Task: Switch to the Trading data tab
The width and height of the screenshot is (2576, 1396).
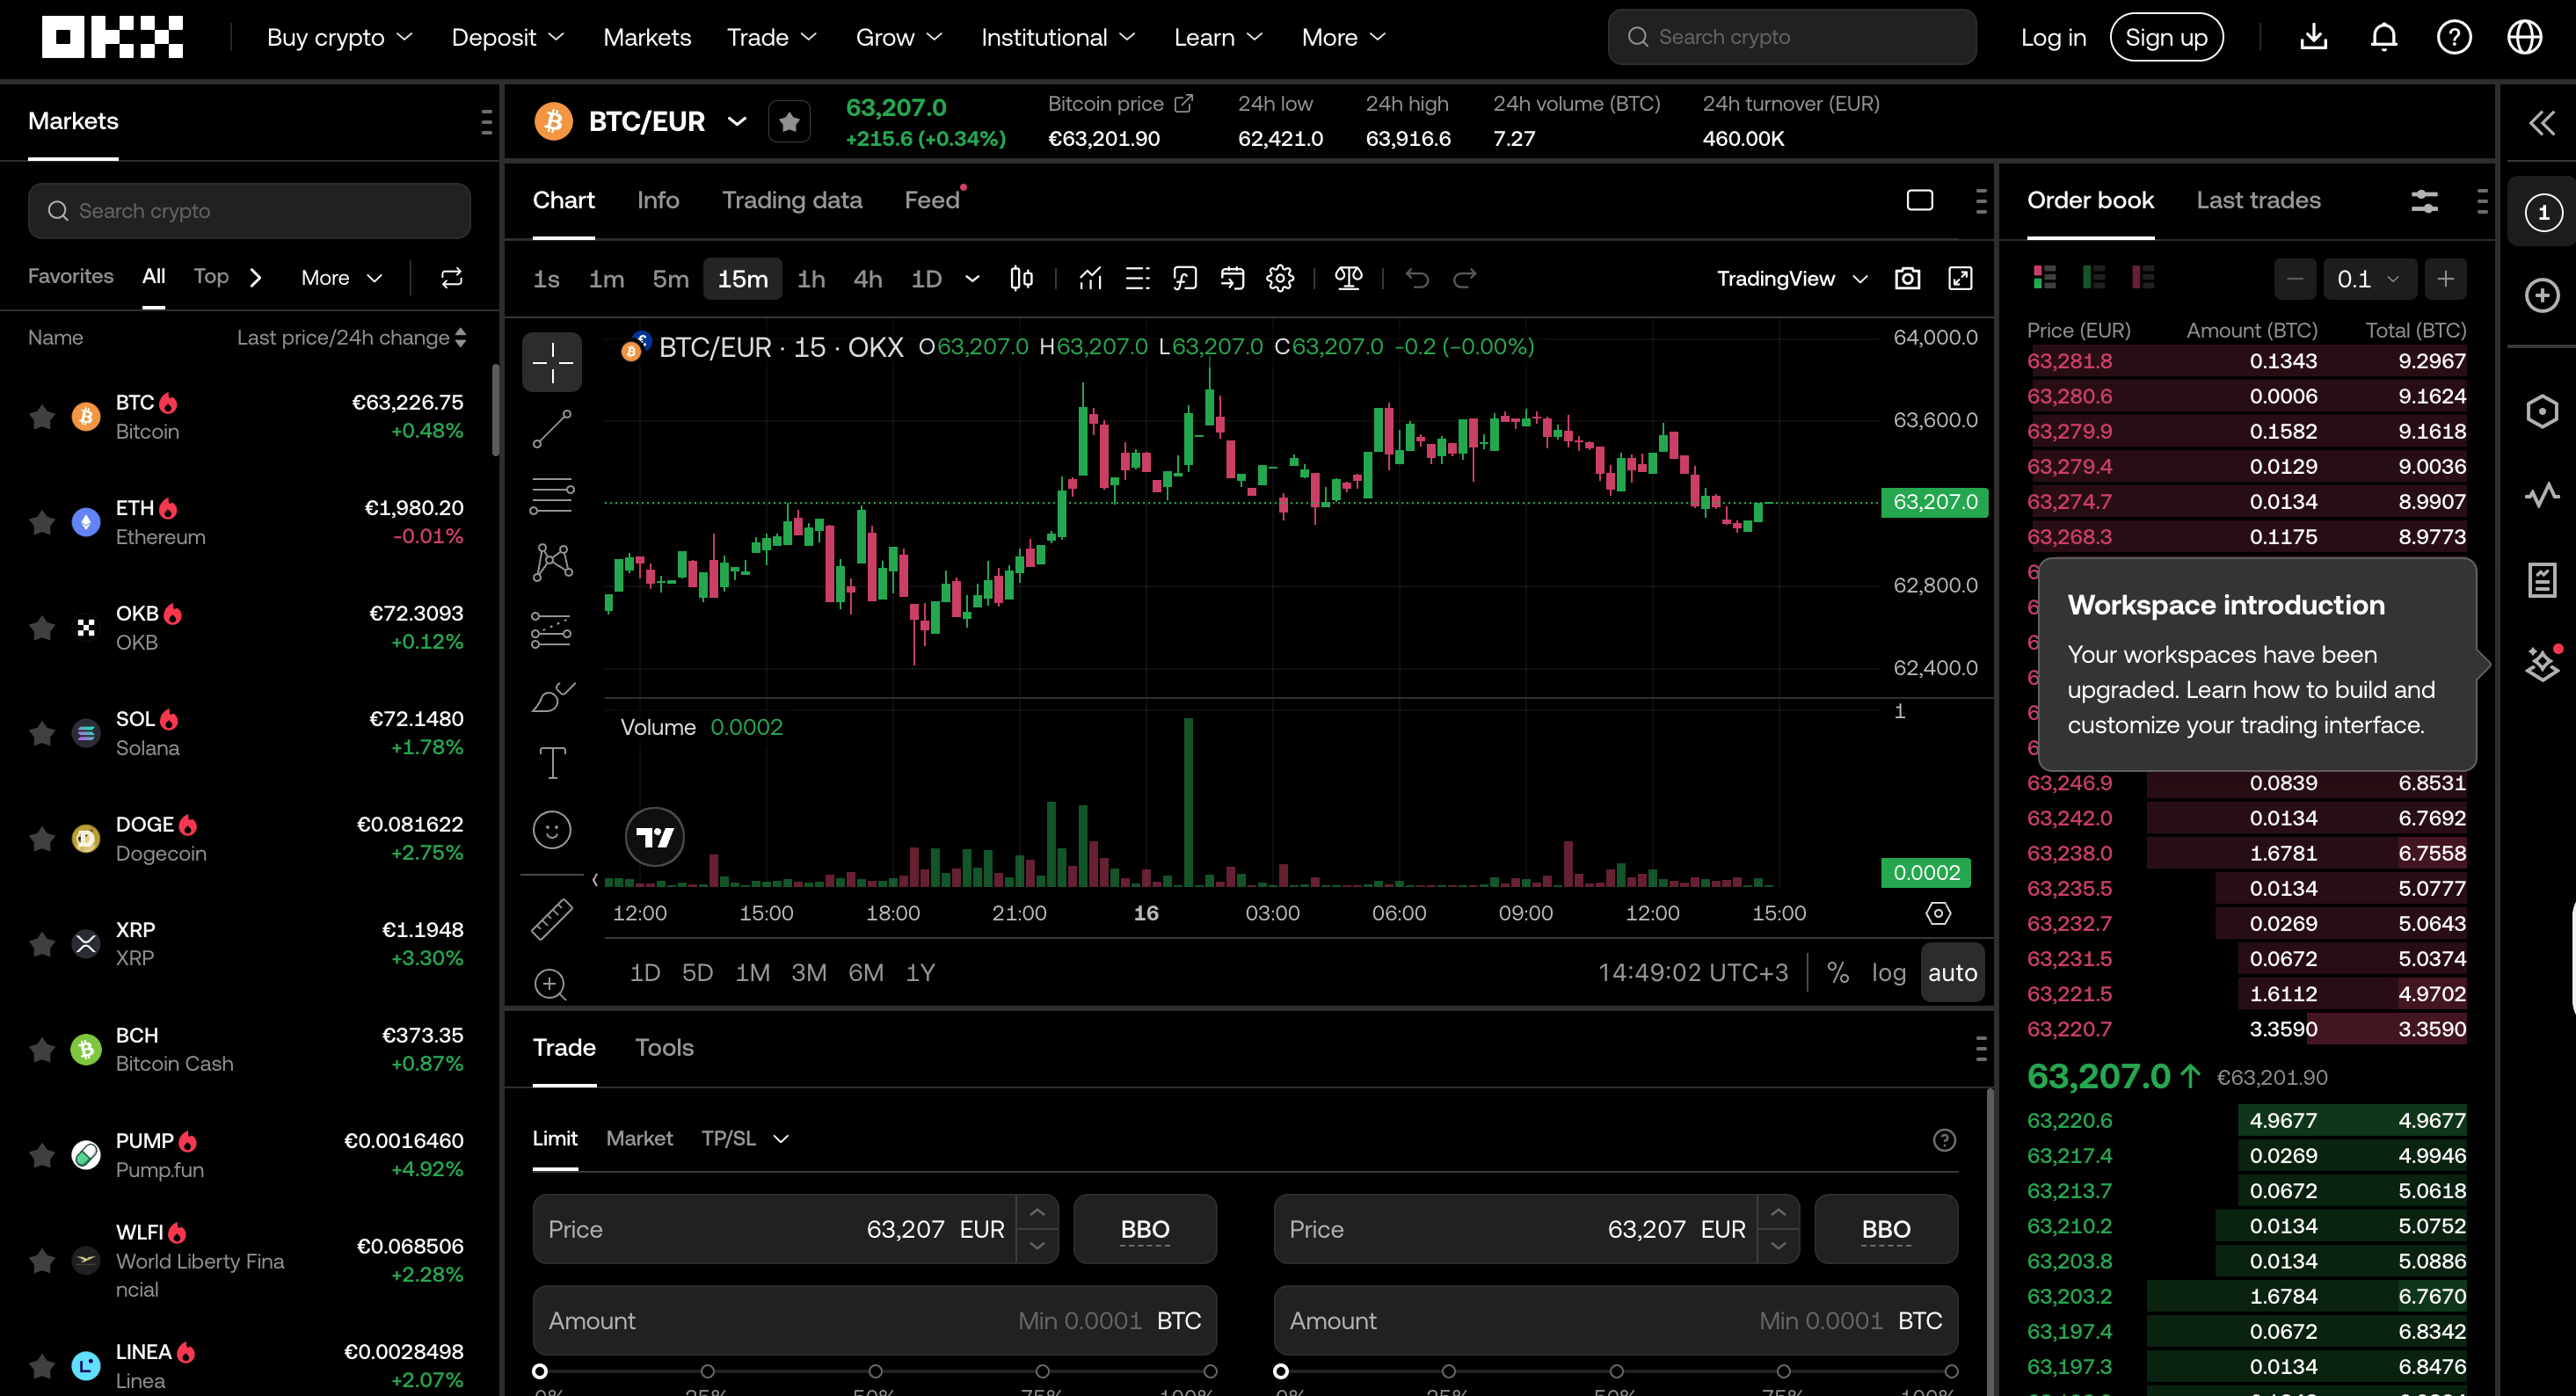Action: [792, 200]
